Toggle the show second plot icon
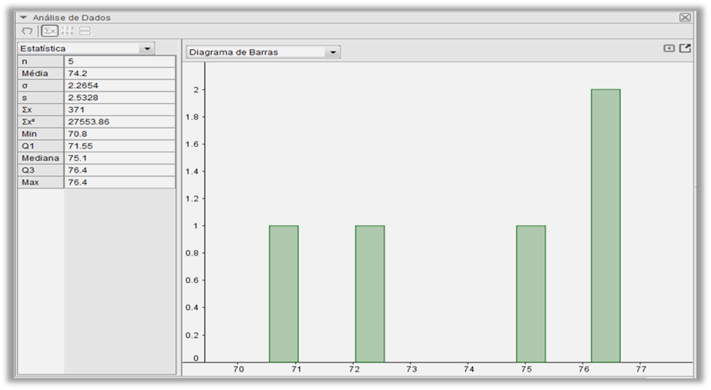The image size is (711, 390). 85,31
